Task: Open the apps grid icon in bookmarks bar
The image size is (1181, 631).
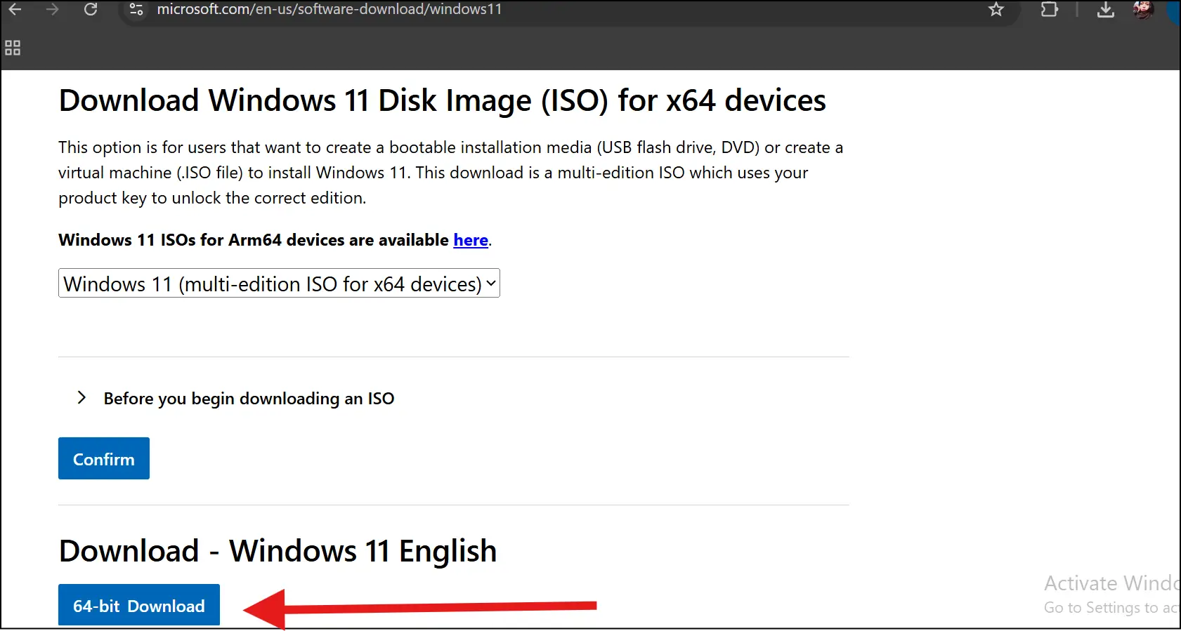Action: (13, 48)
